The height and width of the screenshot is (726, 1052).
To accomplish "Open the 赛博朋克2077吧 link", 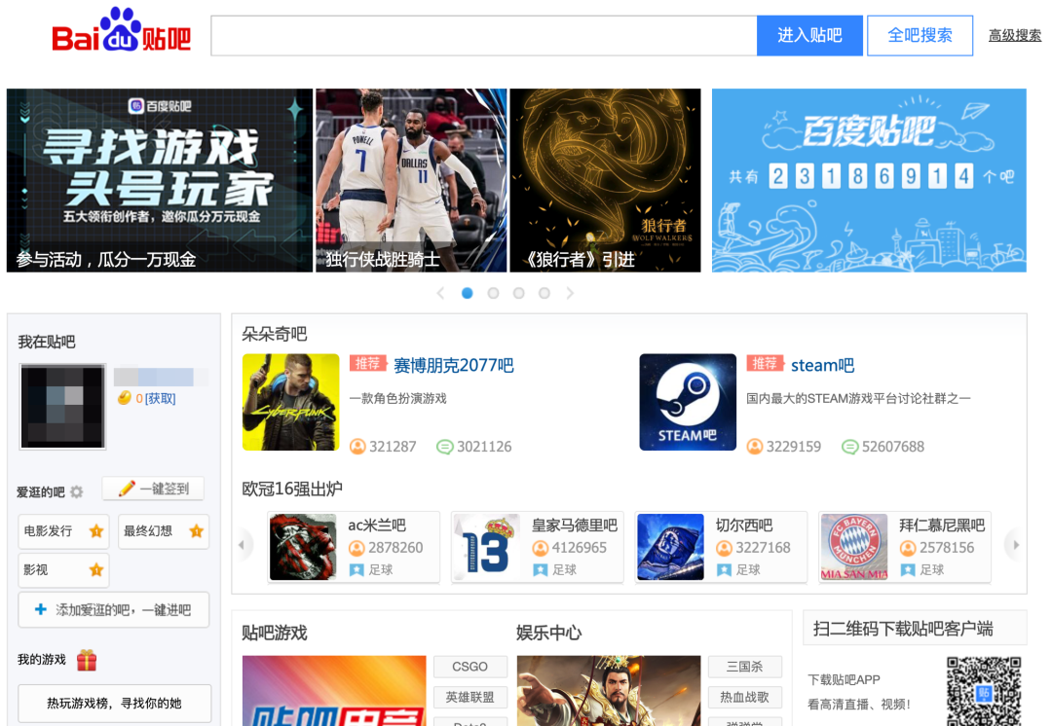I will click(x=454, y=365).
